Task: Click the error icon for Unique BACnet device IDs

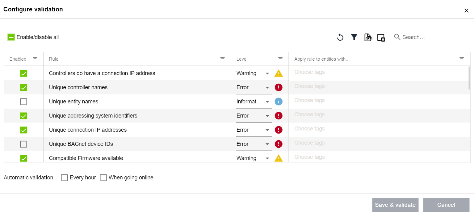Action: 279,144
